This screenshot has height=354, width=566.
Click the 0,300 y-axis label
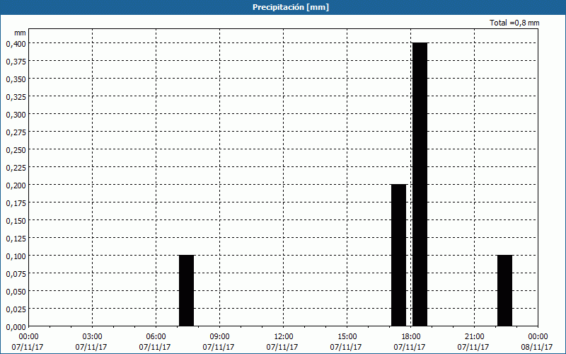(x=16, y=114)
